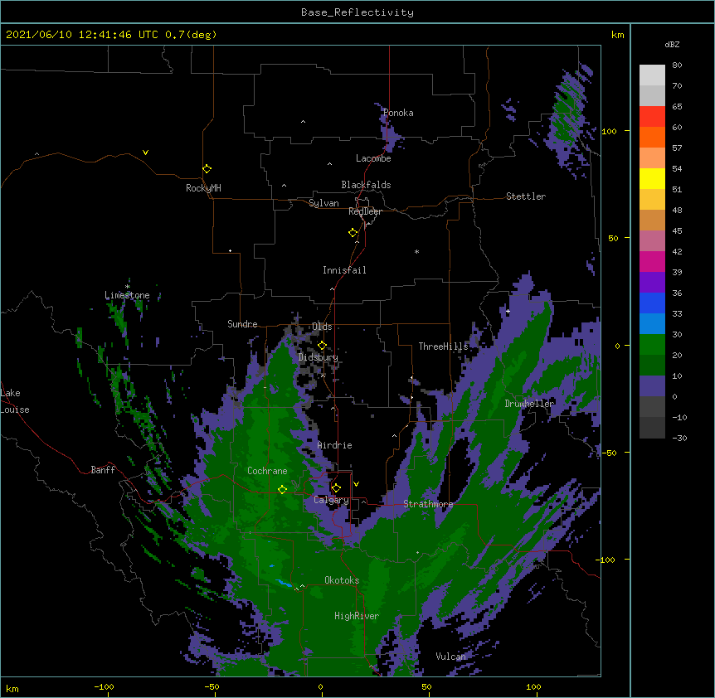
Task: Click the -100 tick on the bottom axis
Action: click(x=104, y=686)
